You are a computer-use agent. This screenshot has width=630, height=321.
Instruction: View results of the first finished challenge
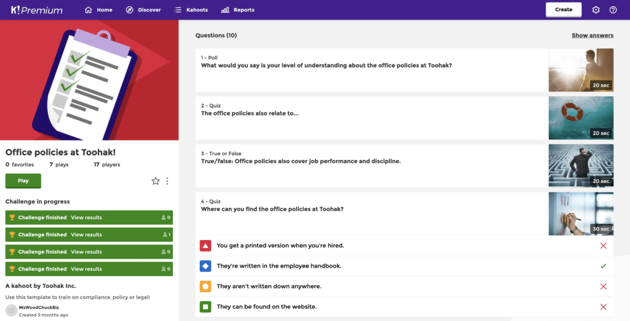tap(86, 218)
